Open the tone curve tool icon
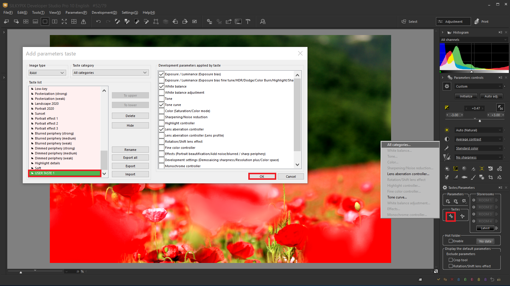The width and height of the screenshot is (510, 286). pyautogui.click(x=456, y=169)
